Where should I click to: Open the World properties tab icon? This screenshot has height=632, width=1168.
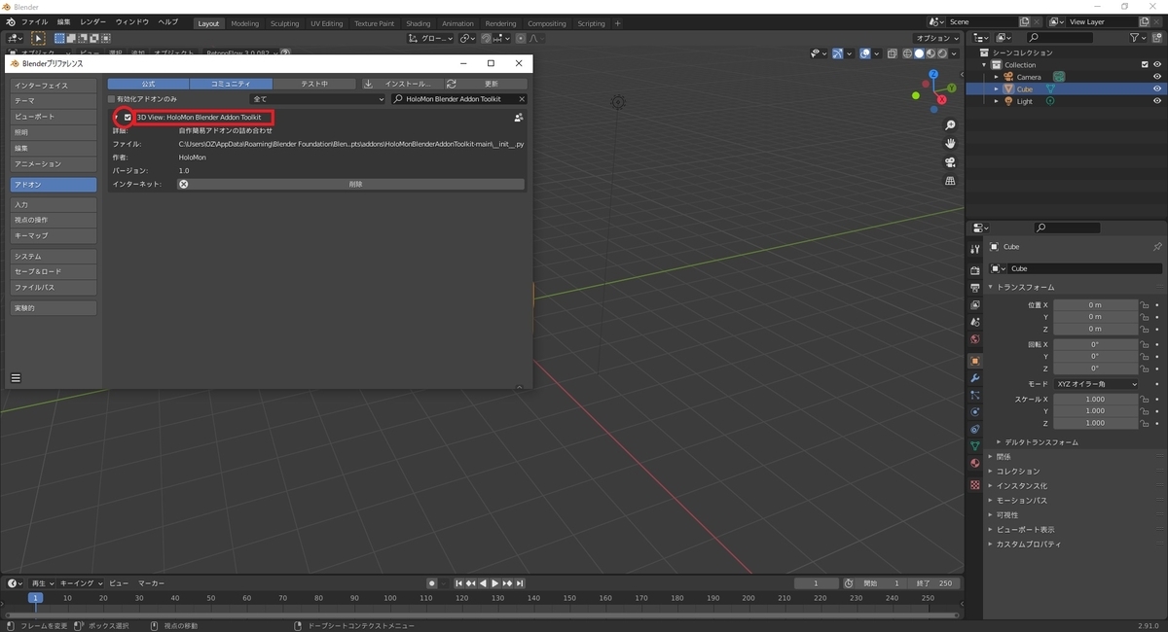point(974,340)
